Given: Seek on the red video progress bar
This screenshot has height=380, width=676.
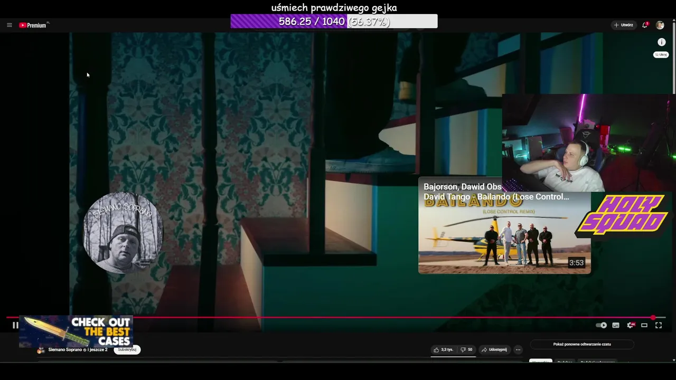Looking at the screenshot, I should pos(336,318).
